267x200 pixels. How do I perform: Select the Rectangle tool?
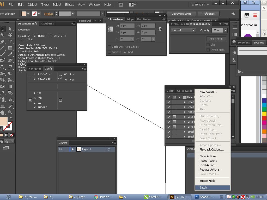coord(10,48)
